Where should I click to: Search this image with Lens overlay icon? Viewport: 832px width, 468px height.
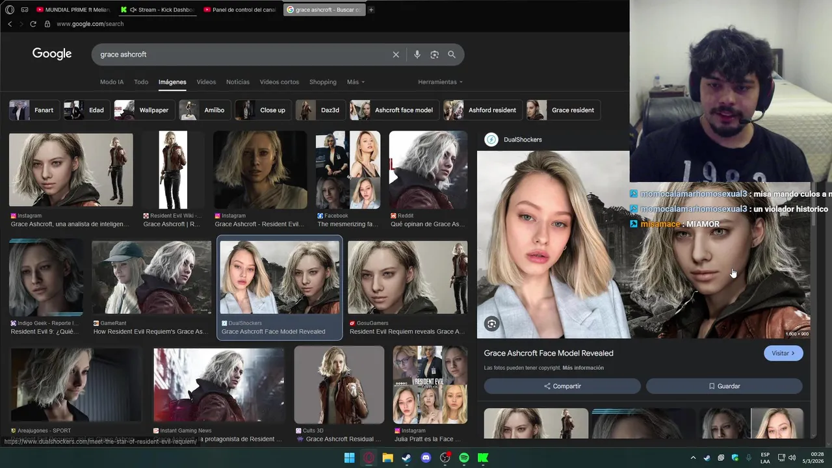(492, 324)
